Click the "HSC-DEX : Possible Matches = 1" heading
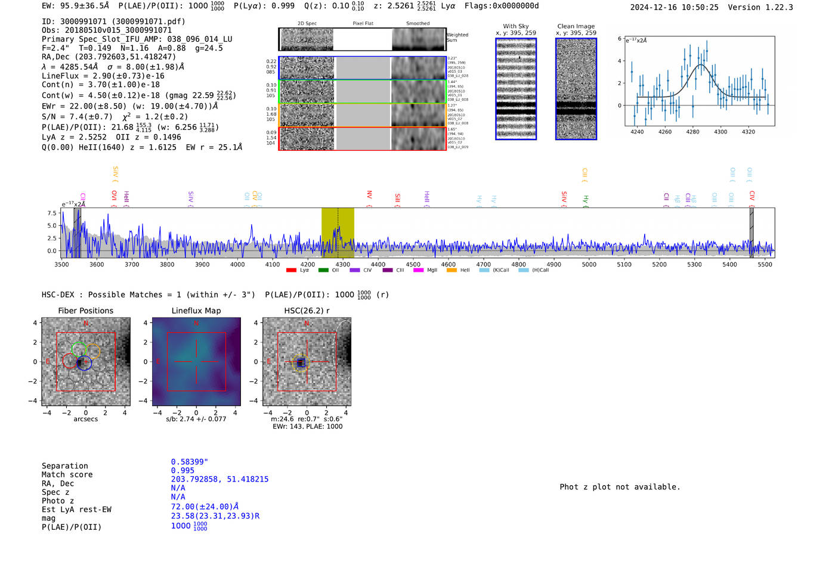The height and width of the screenshot is (568, 835). coord(112,295)
